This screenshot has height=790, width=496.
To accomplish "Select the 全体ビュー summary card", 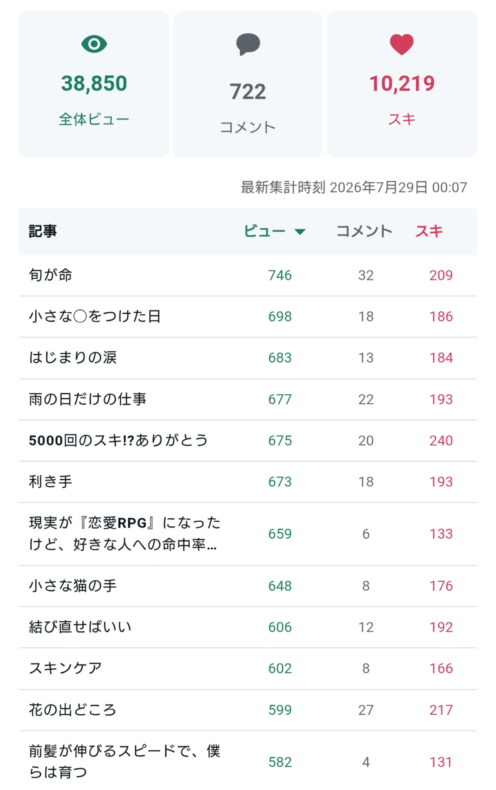I will click(94, 84).
